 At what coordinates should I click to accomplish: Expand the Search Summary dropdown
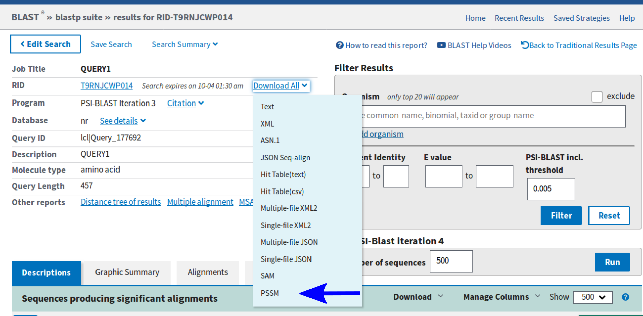point(185,44)
